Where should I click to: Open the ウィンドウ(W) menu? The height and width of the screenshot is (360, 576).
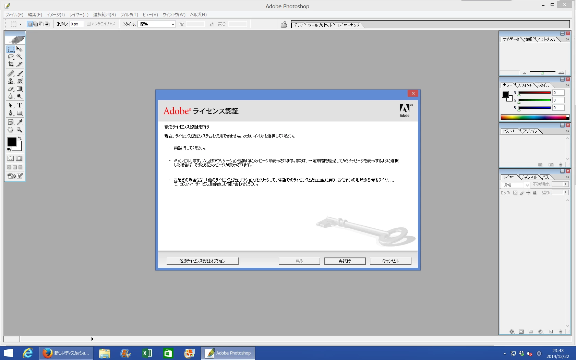click(x=174, y=15)
